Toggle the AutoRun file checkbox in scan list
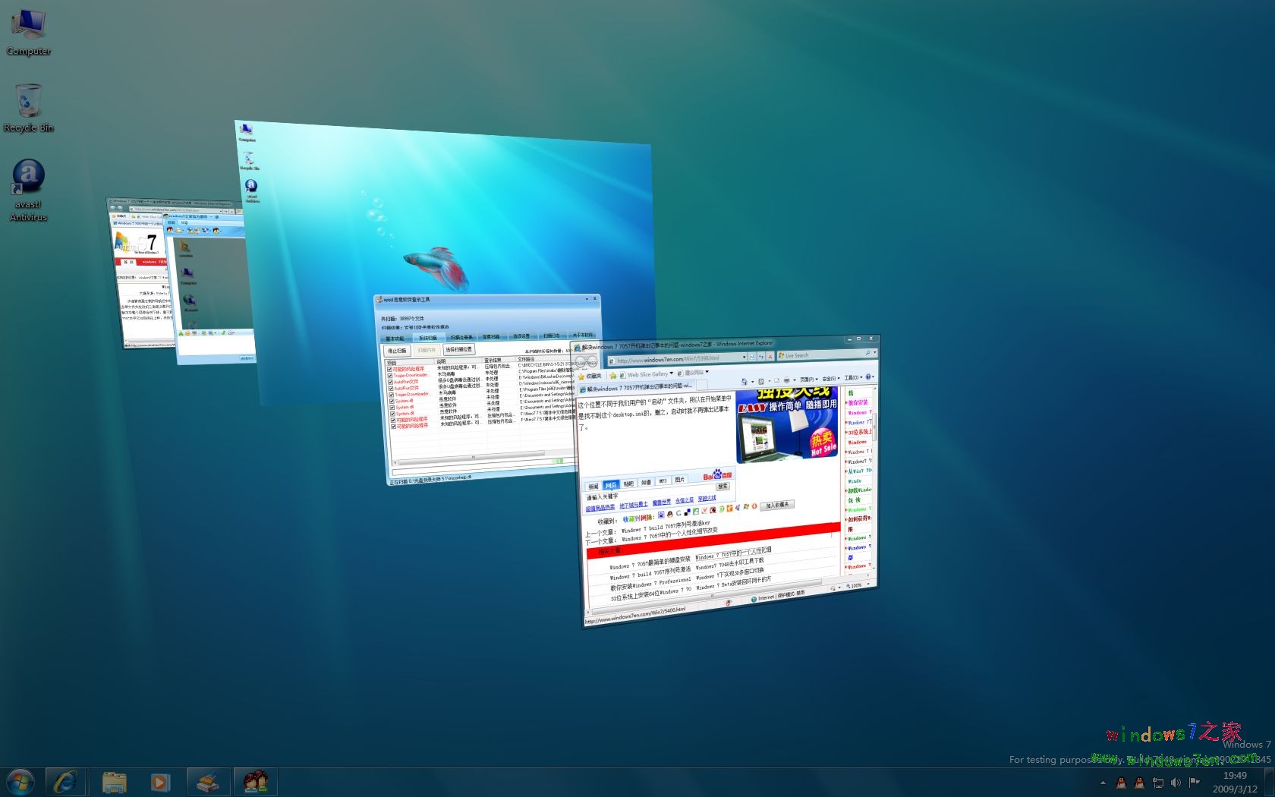Viewport: 1275px width, 797px height. click(391, 382)
